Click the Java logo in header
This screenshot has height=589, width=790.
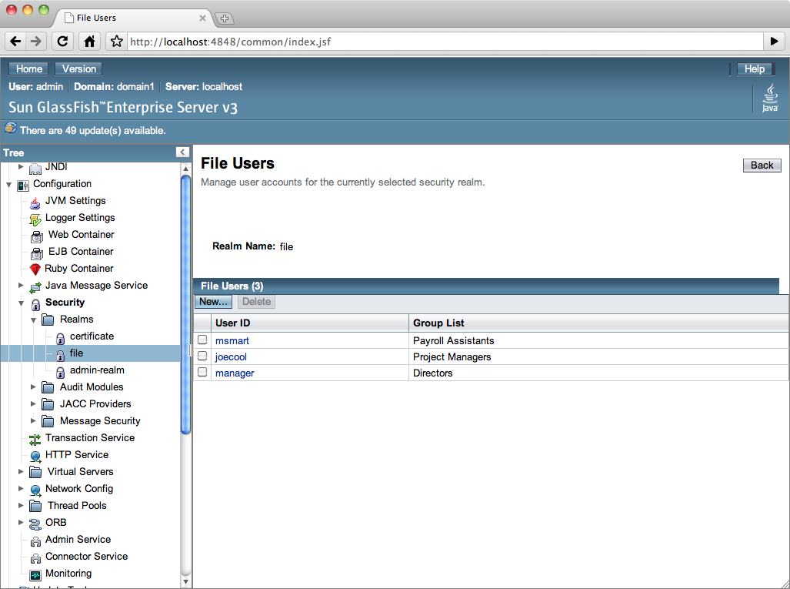[770, 97]
